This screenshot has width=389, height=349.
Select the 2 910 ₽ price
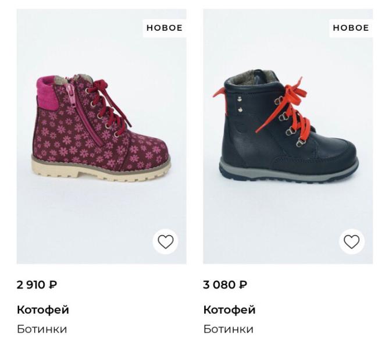[37, 285]
